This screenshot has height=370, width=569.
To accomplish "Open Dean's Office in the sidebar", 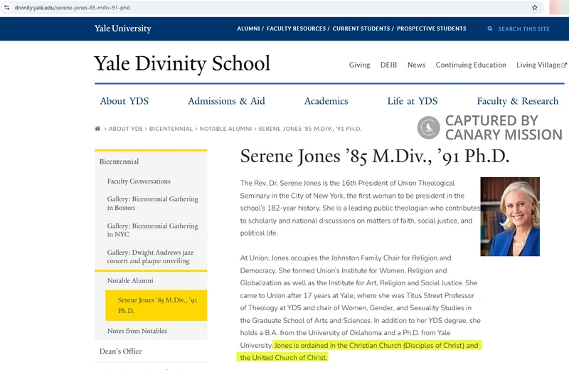I will (x=120, y=351).
